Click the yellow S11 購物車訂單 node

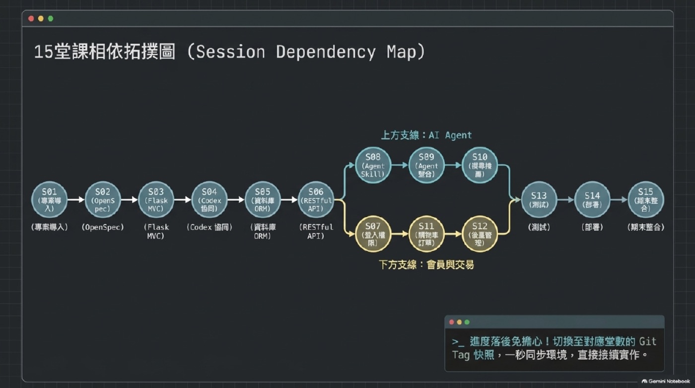point(426,234)
